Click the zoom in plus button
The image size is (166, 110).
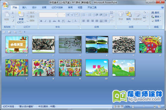(155, 106)
